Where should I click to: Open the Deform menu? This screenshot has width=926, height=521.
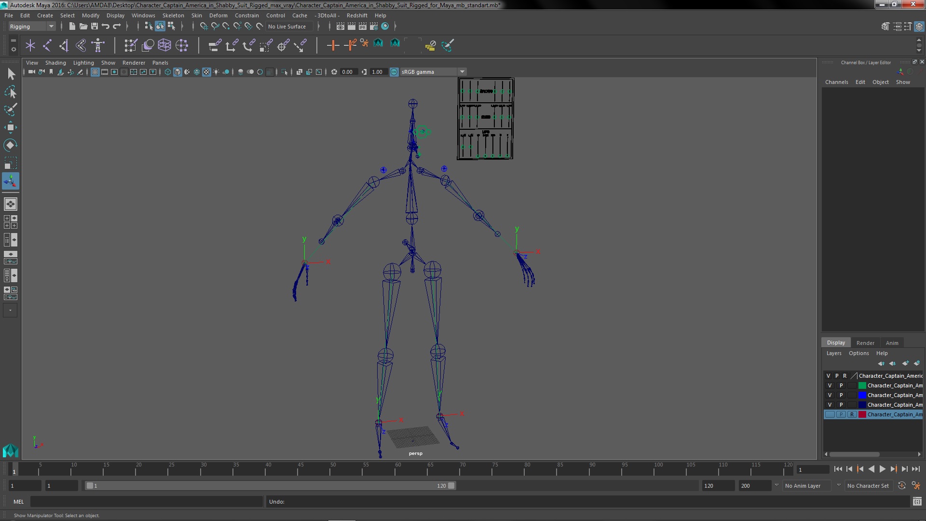(x=218, y=15)
